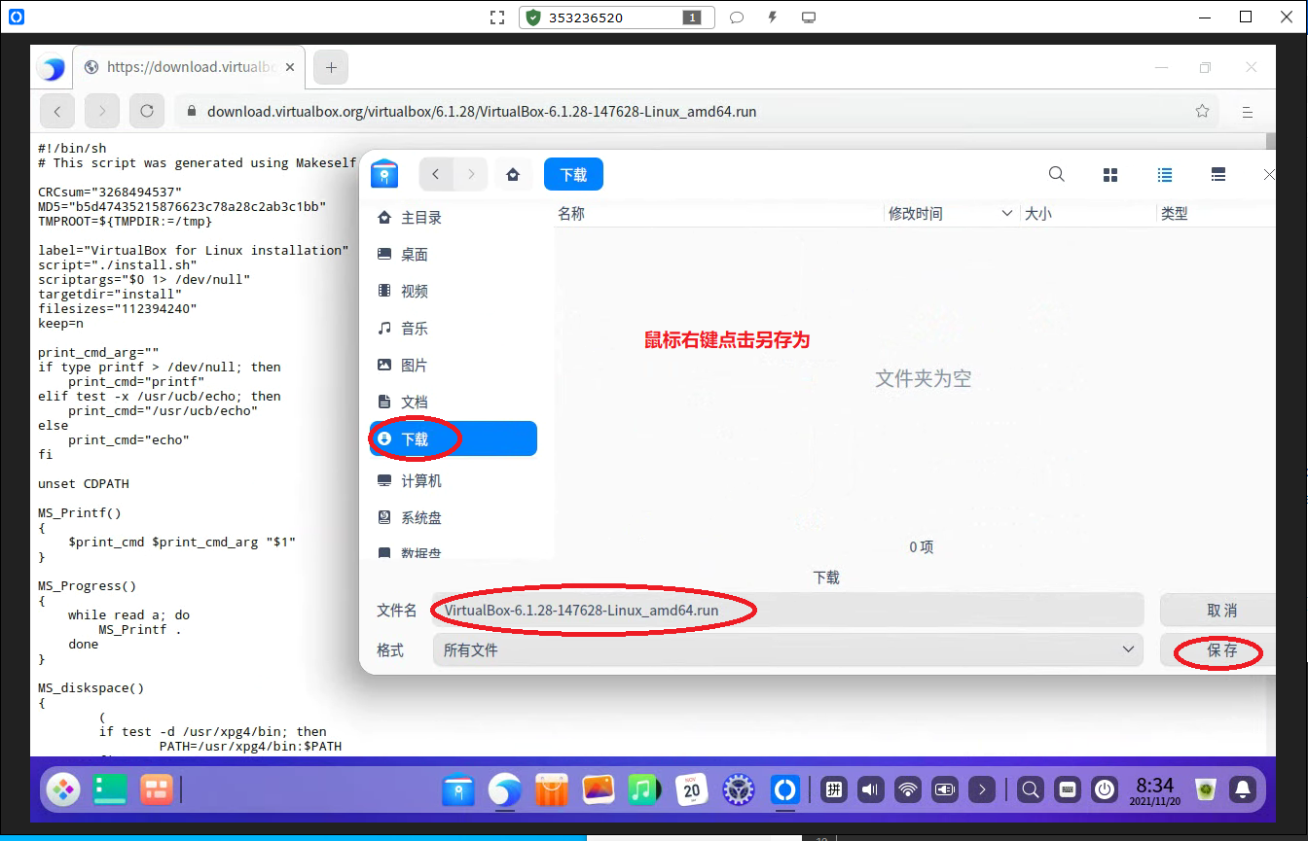Open volume control in dock tray

871,789
